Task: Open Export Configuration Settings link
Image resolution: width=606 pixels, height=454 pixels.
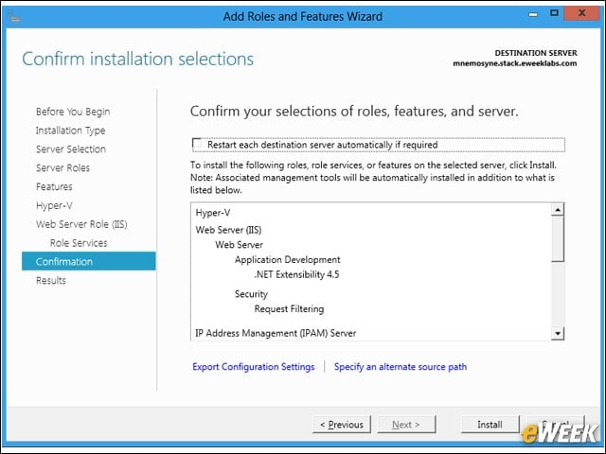Action: (x=254, y=366)
